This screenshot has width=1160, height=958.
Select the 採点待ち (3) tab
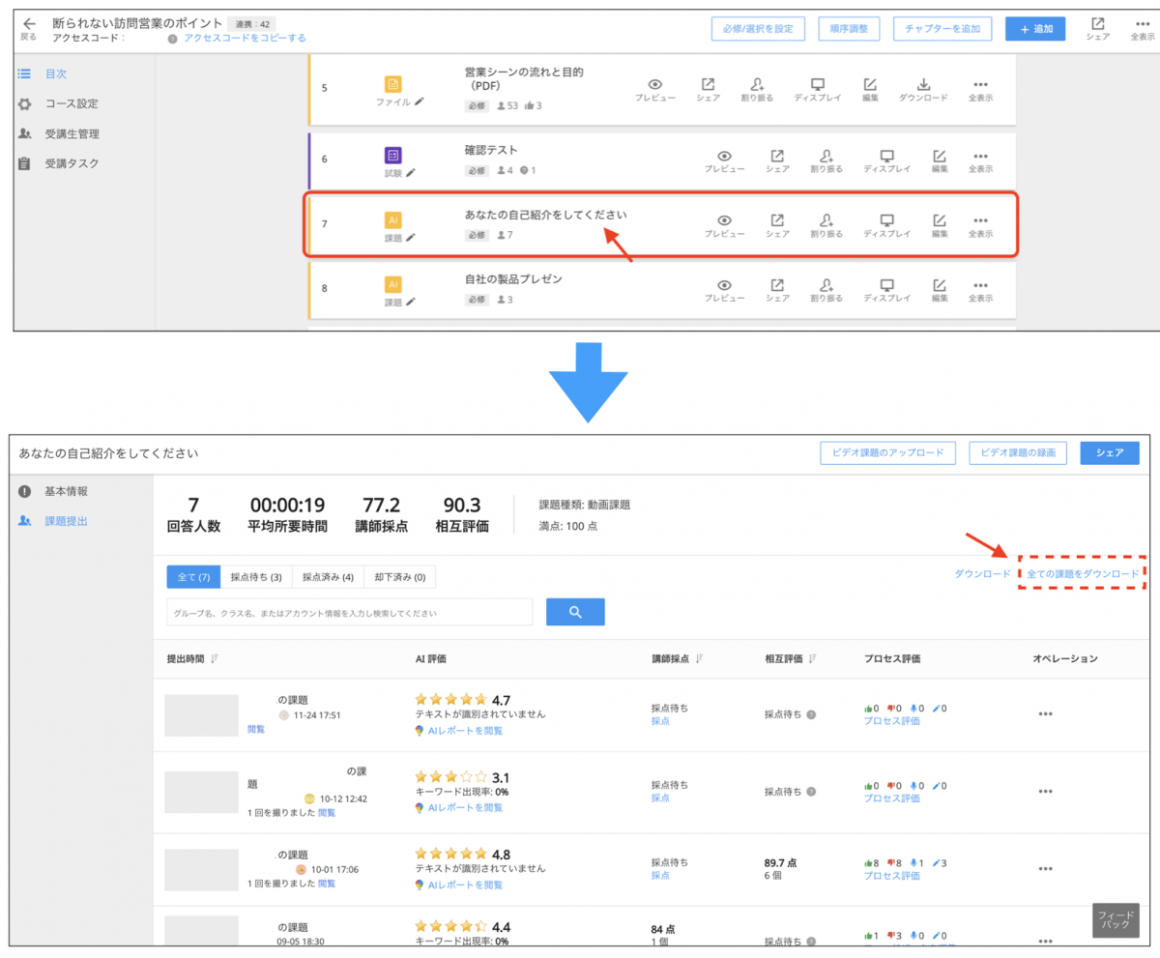click(255, 577)
